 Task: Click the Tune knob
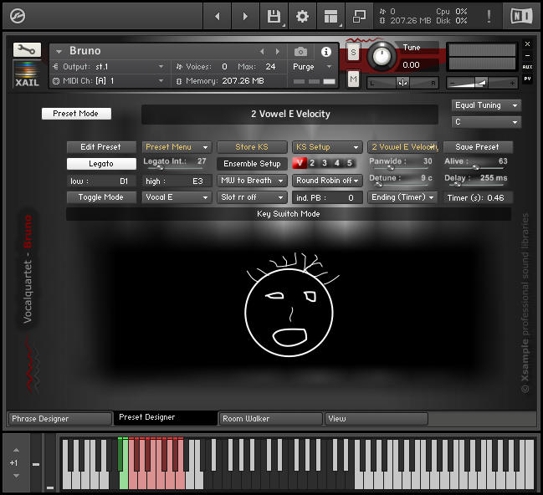click(x=382, y=55)
